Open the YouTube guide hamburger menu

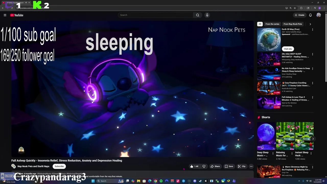(5, 15)
